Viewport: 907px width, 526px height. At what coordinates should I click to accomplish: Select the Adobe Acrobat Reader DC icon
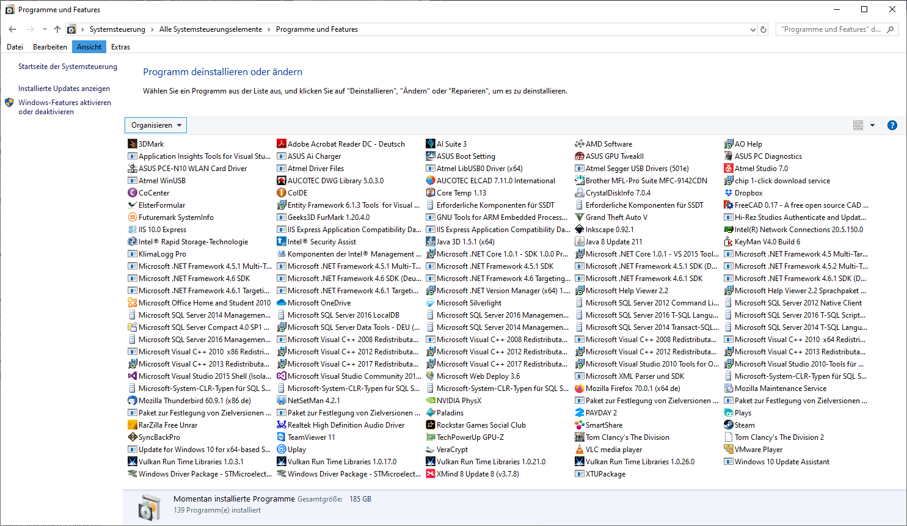point(281,144)
